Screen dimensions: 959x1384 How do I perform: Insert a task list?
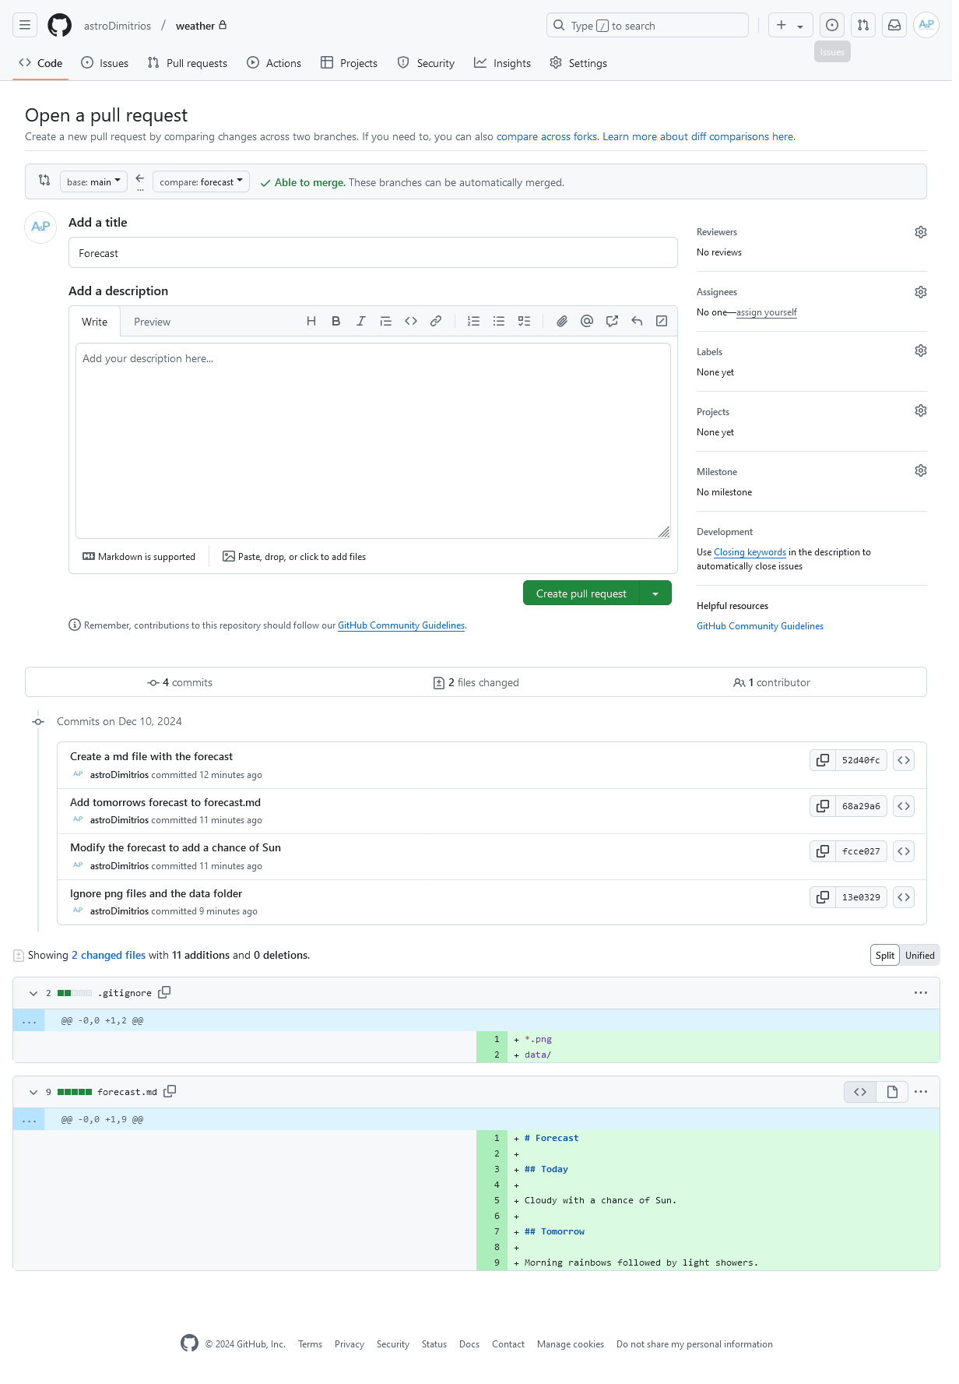tap(524, 321)
